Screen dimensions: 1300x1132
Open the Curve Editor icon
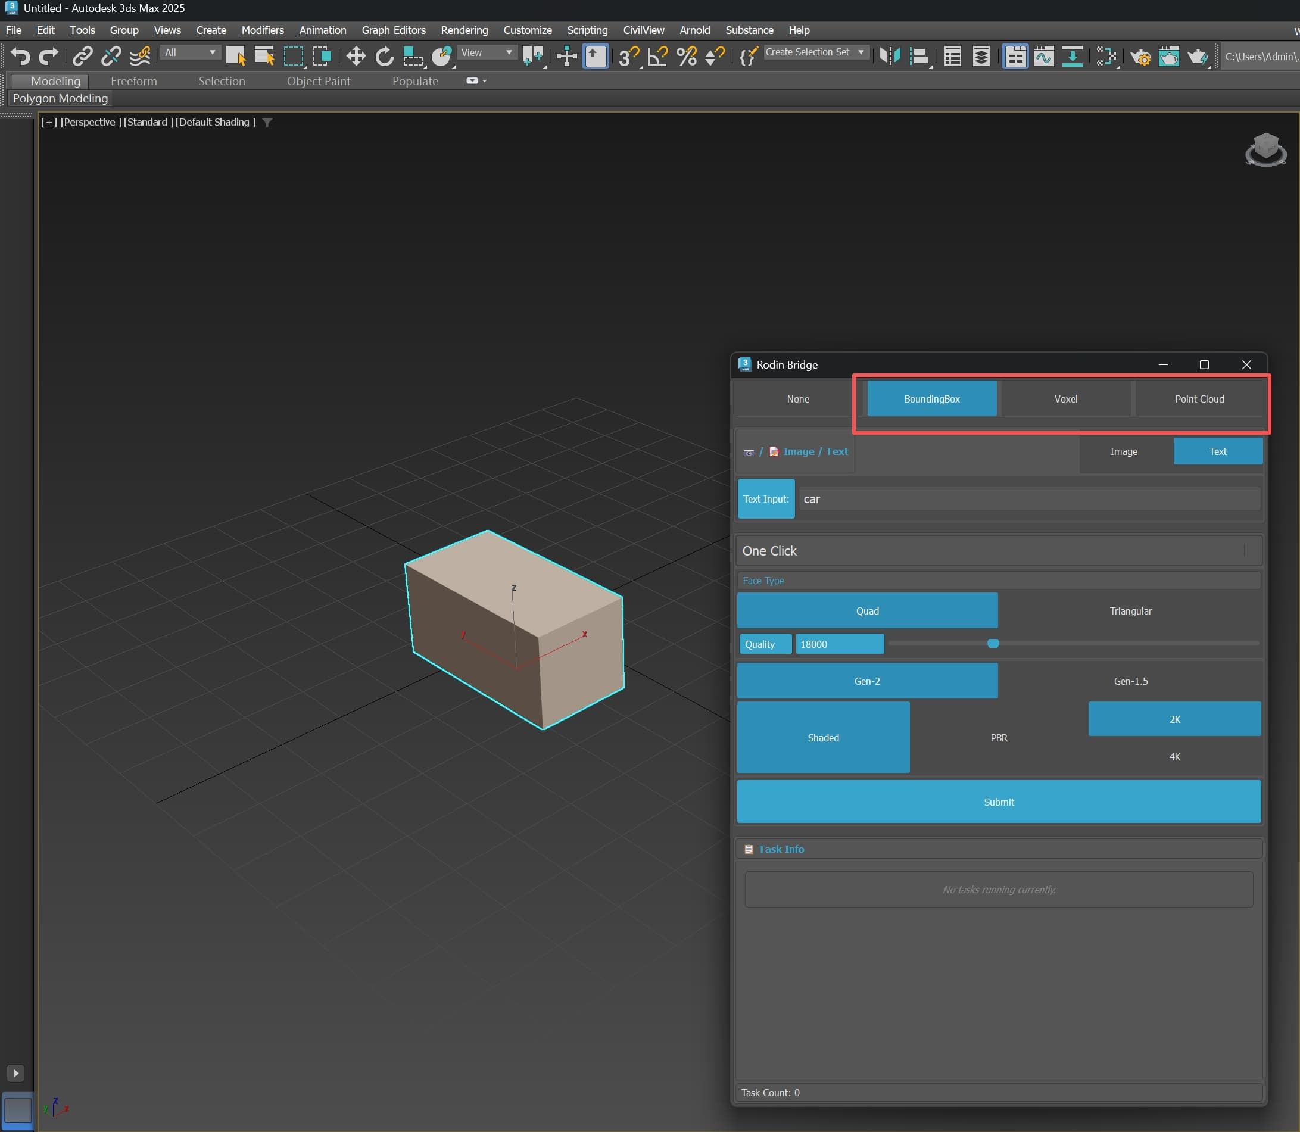(x=1043, y=56)
